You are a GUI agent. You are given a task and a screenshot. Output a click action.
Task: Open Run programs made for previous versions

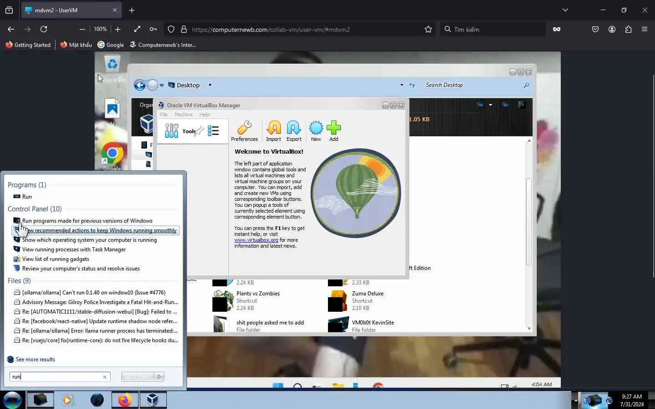point(87,221)
